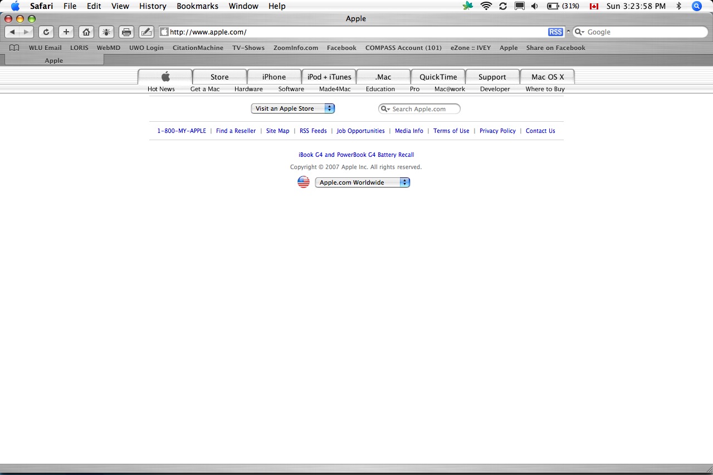Open the Made4Mac link
The height and width of the screenshot is (475, 713).
[x=335, y=89]
